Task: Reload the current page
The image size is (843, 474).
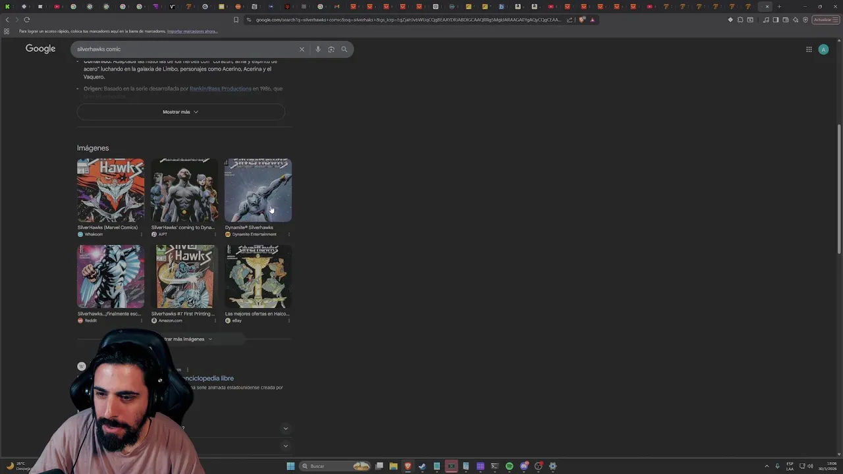Action: [26, 20]
